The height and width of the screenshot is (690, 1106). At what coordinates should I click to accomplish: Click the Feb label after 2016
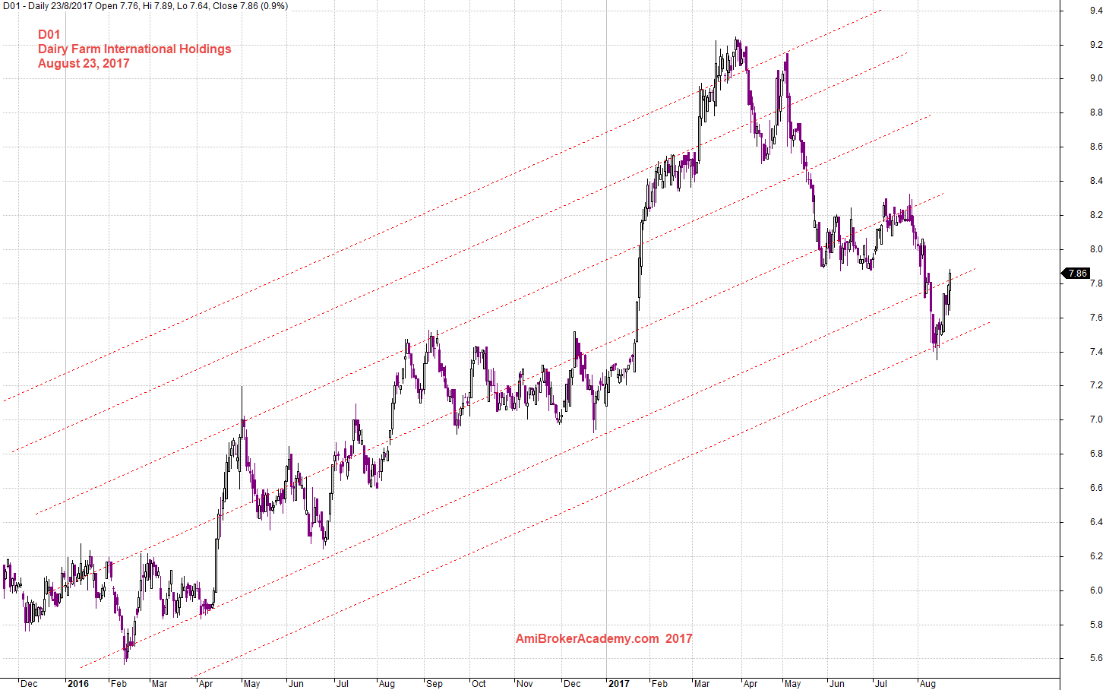(118, 684)
